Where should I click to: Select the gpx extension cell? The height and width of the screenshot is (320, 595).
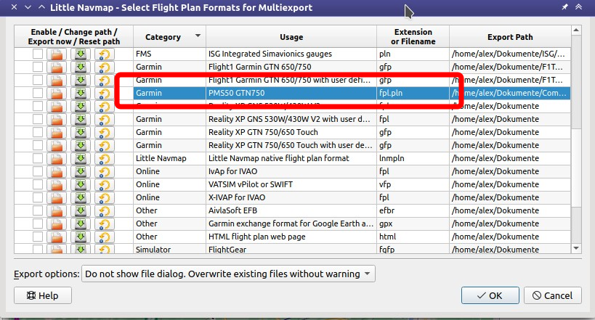(x=413, y=223)
